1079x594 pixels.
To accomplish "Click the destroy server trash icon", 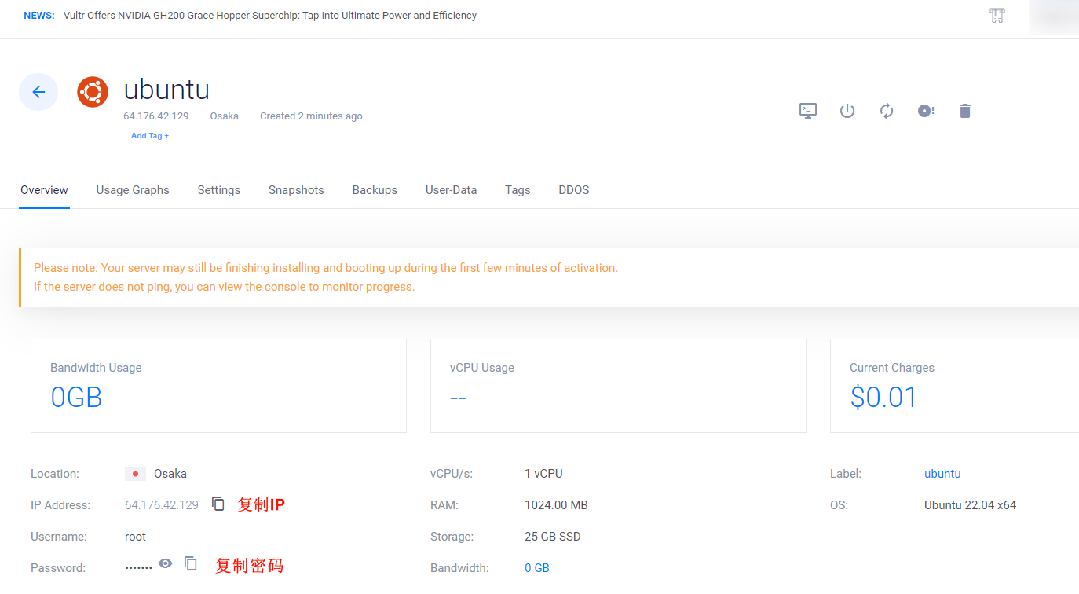I will click(965, 111).
